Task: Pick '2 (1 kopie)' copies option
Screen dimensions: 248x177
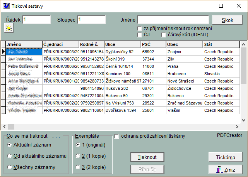Action: click(79, 156)
